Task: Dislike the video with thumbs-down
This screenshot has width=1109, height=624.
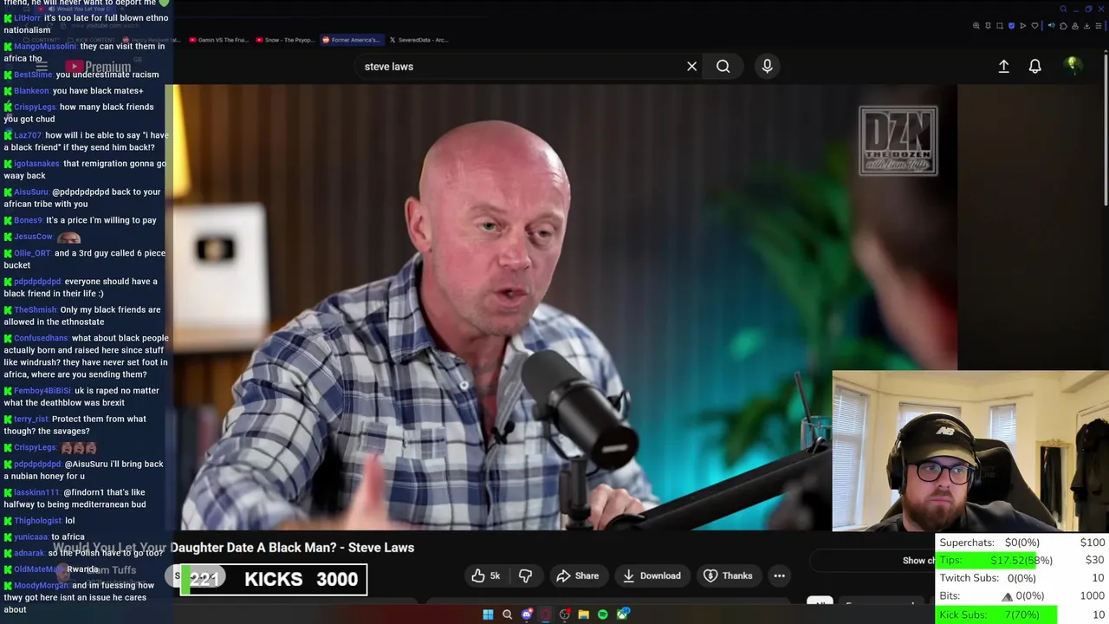Action: pos(525,575)
